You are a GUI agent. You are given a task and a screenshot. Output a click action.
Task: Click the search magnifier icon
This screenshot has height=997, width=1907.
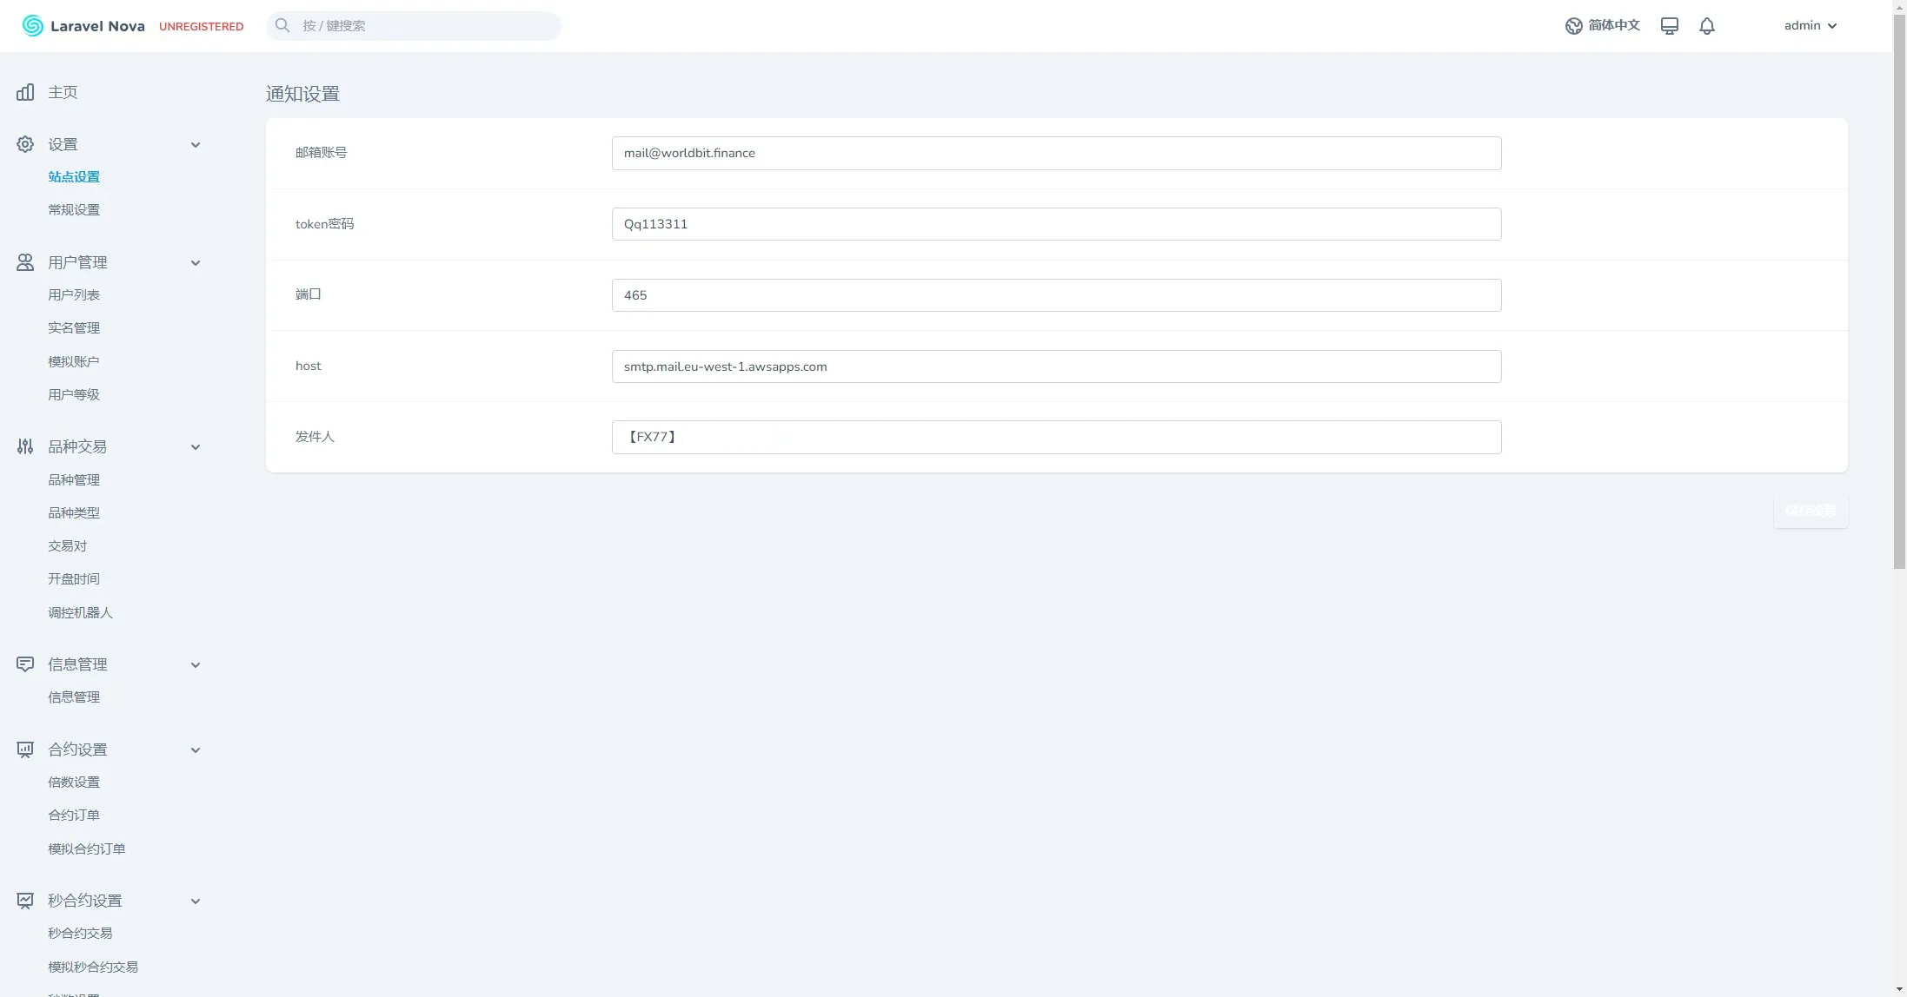point(282,26)
